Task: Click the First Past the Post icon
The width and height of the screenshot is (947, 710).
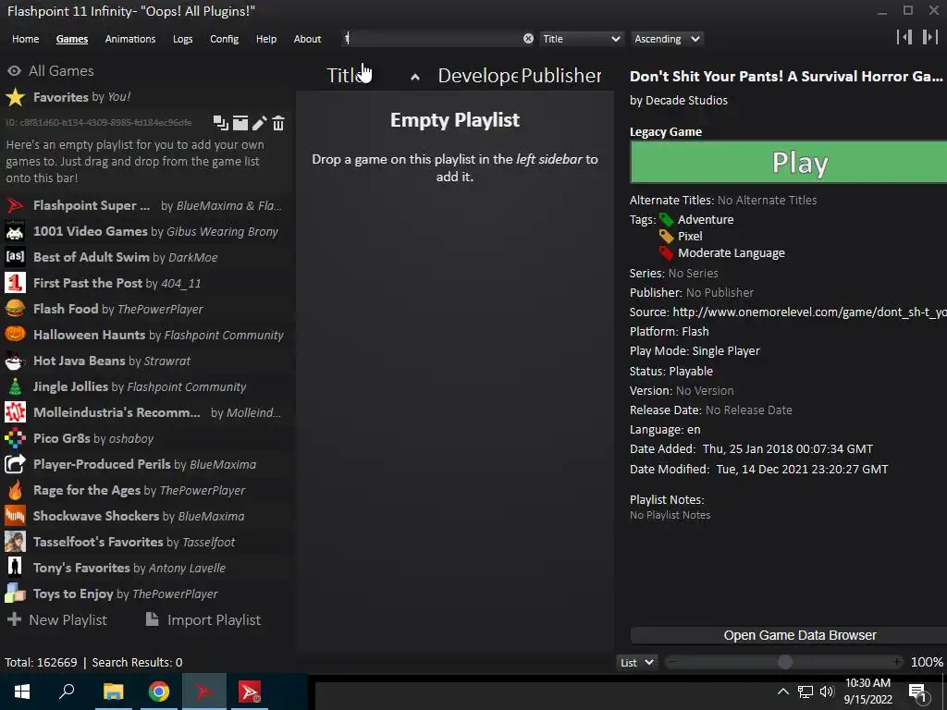Action: pyautogui.click(x=15, y=283)
